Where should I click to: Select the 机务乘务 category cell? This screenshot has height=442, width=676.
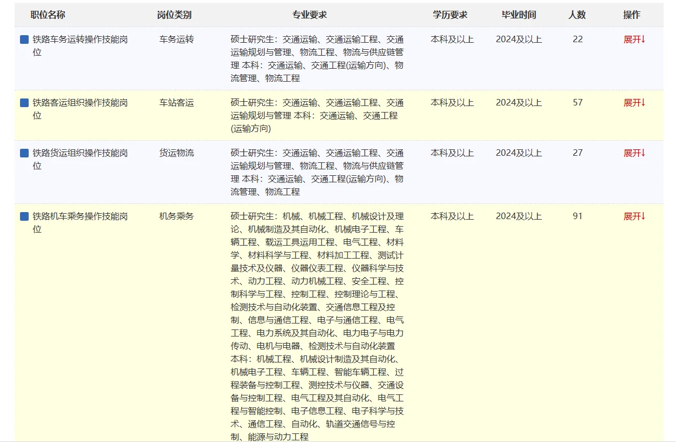176,216
